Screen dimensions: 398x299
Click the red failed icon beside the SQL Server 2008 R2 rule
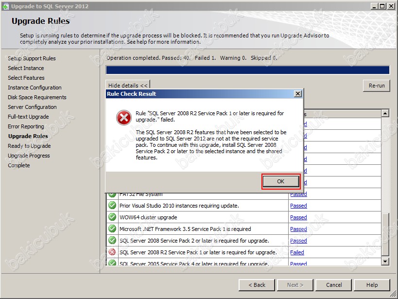[x=112, y=252]
